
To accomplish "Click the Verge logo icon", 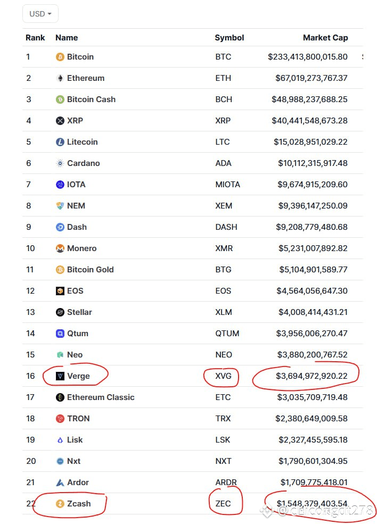I will coord(60,376).
